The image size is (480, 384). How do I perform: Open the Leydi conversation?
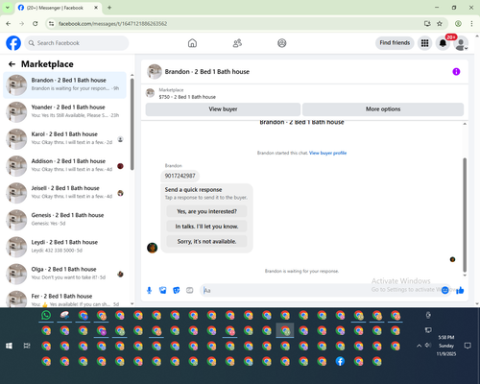(64, 247)
